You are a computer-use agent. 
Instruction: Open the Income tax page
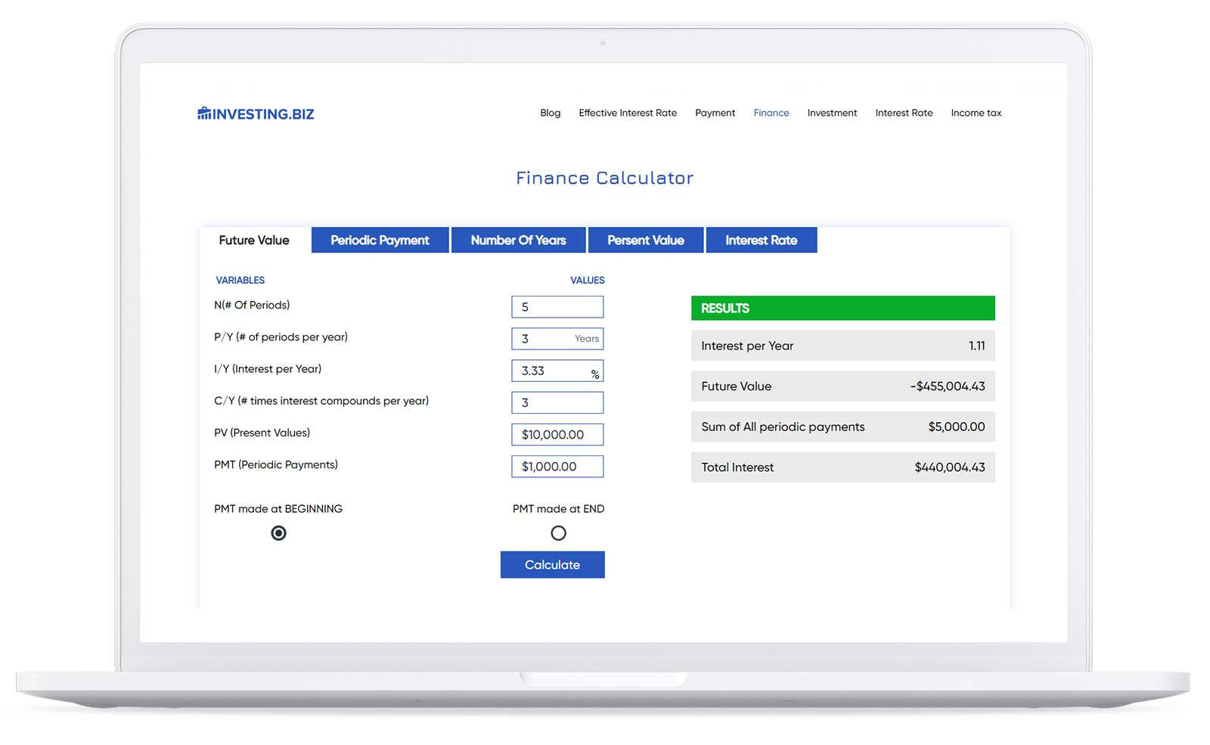tap(976, 113)
